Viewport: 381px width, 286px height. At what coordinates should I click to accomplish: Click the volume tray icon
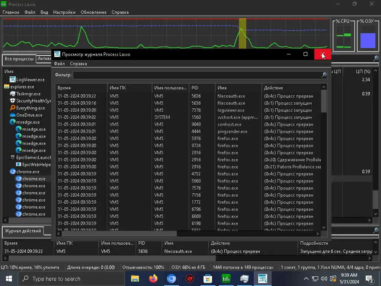click(324, 279)
